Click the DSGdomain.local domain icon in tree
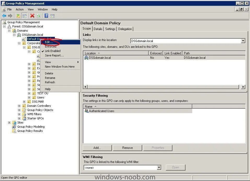250x181 pixels. point(19,35)
